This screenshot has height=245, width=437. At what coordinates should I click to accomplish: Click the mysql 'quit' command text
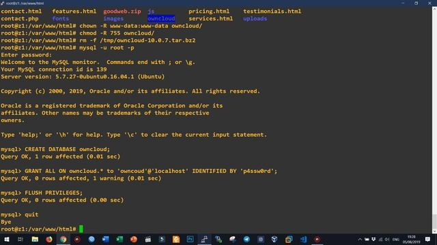pos(31,214)
